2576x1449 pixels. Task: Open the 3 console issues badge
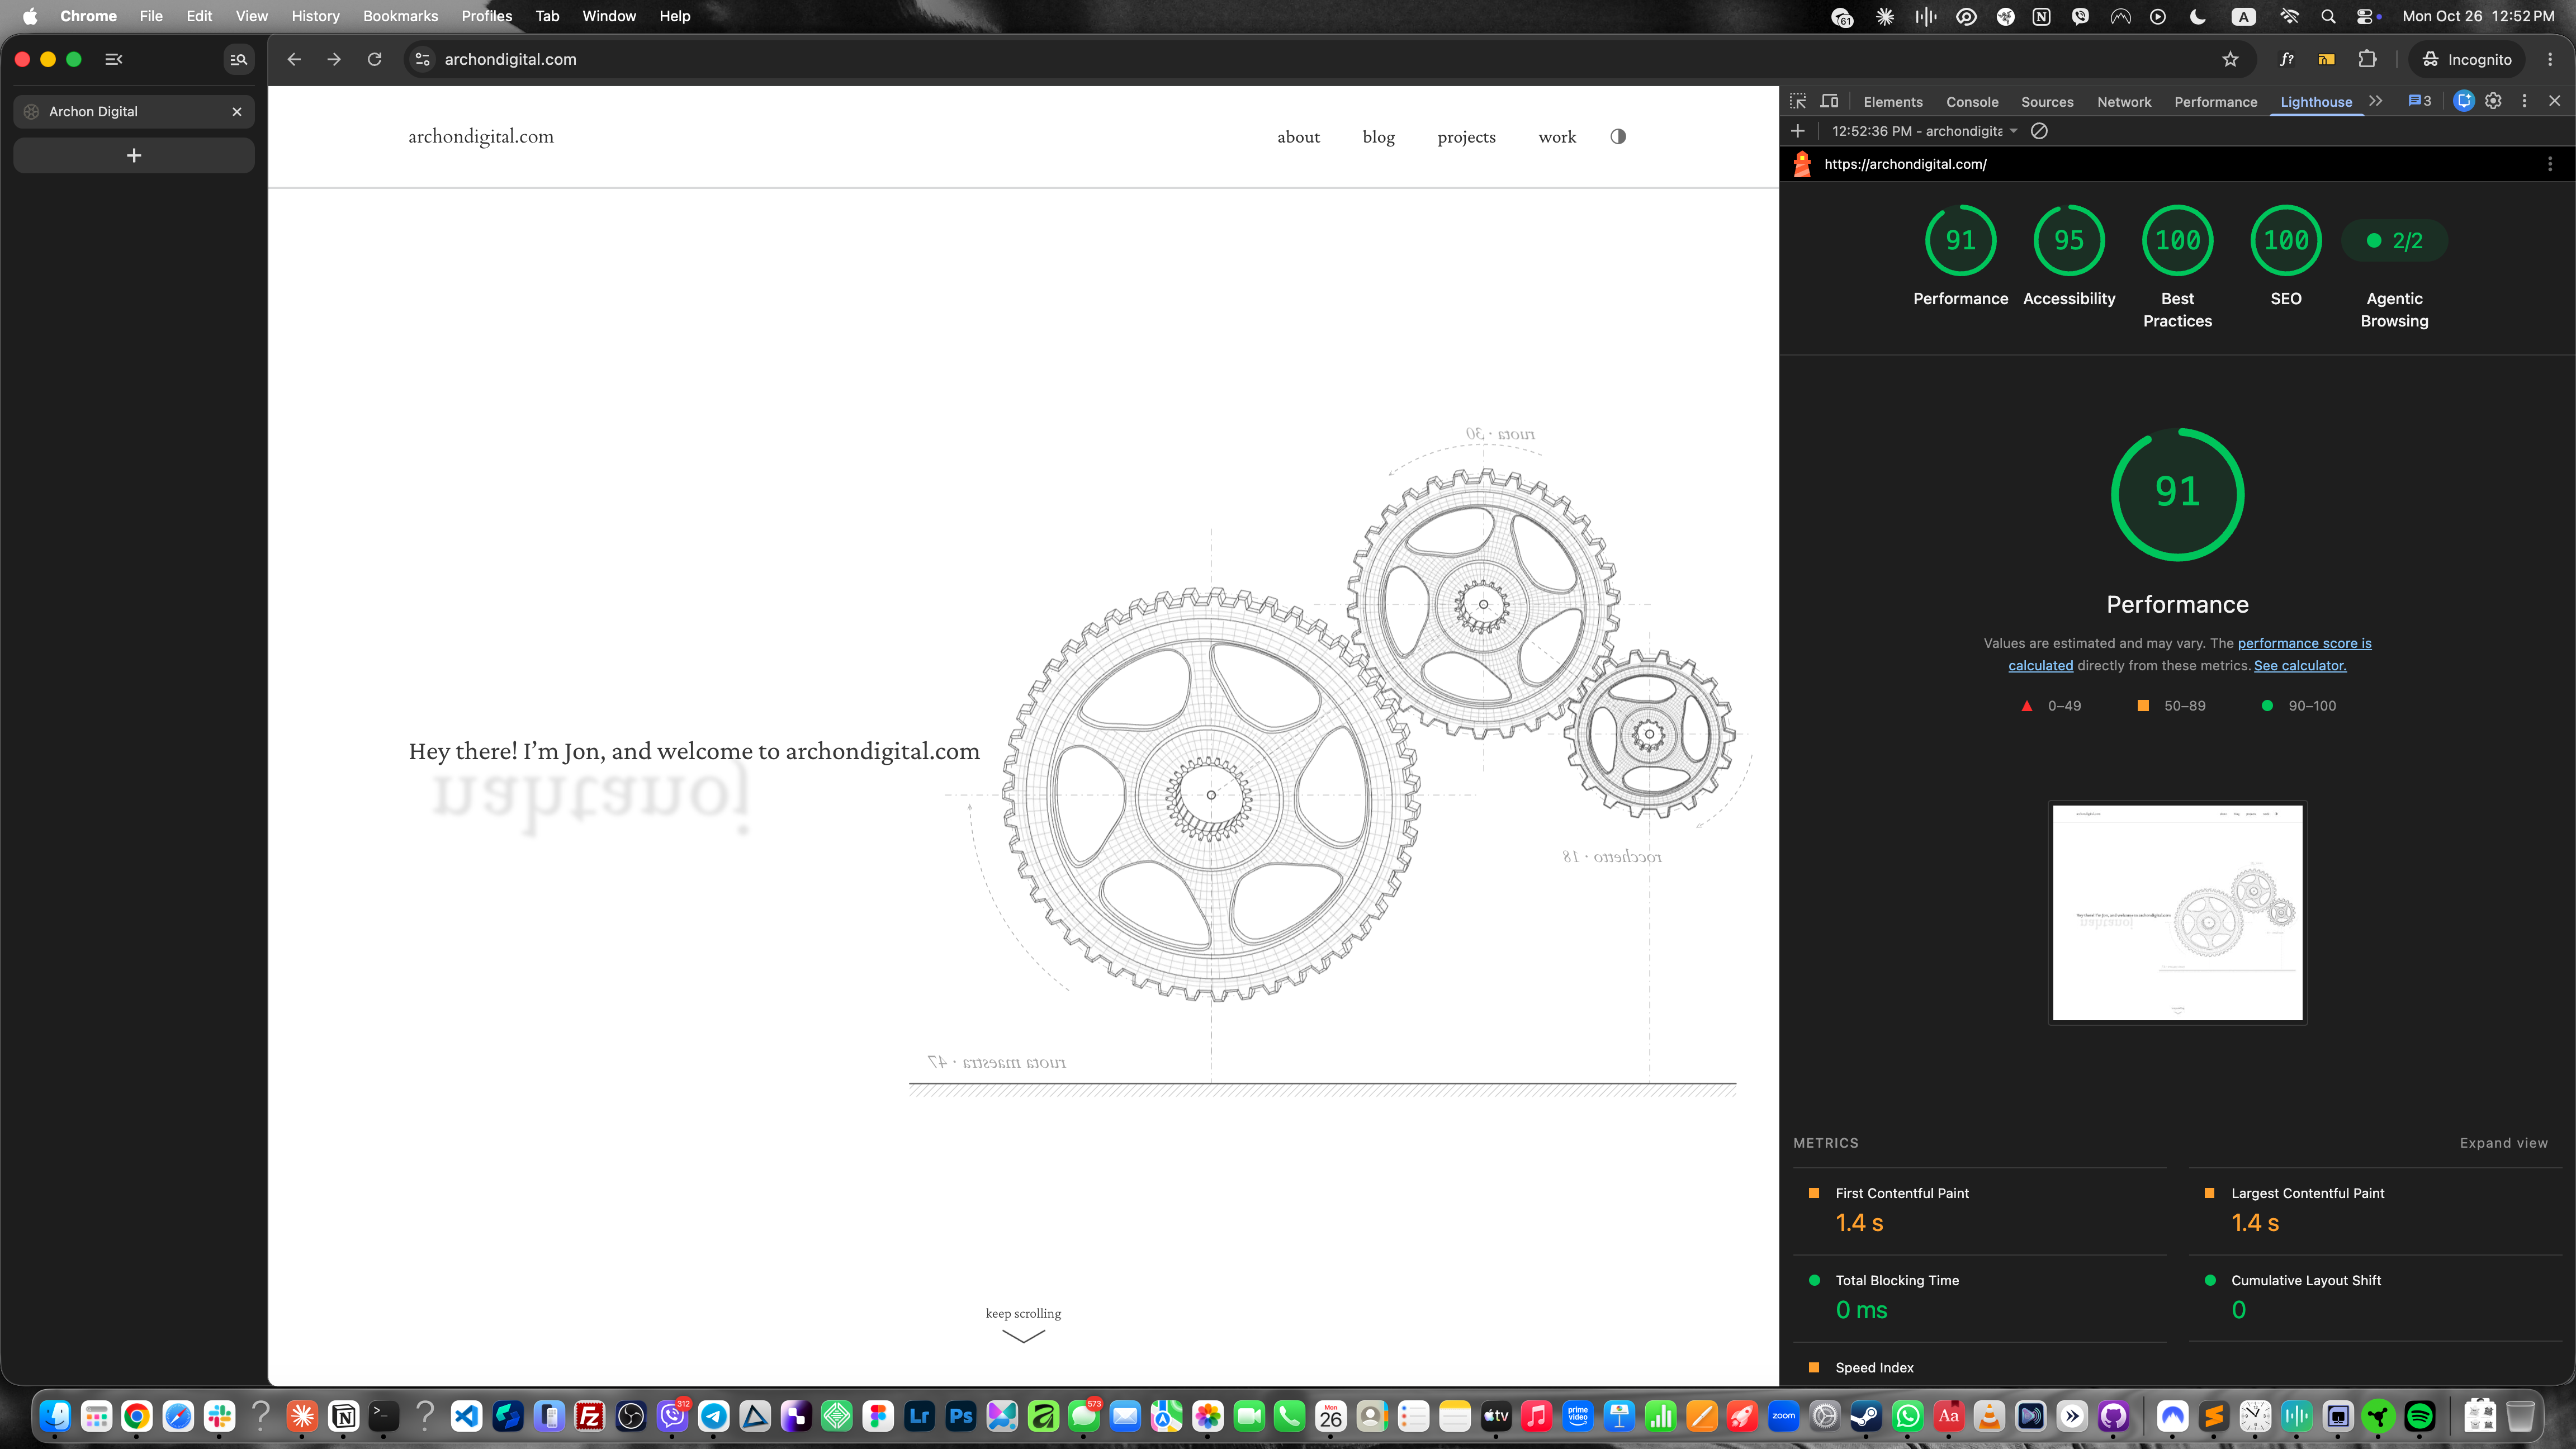tap(2419, 101)
